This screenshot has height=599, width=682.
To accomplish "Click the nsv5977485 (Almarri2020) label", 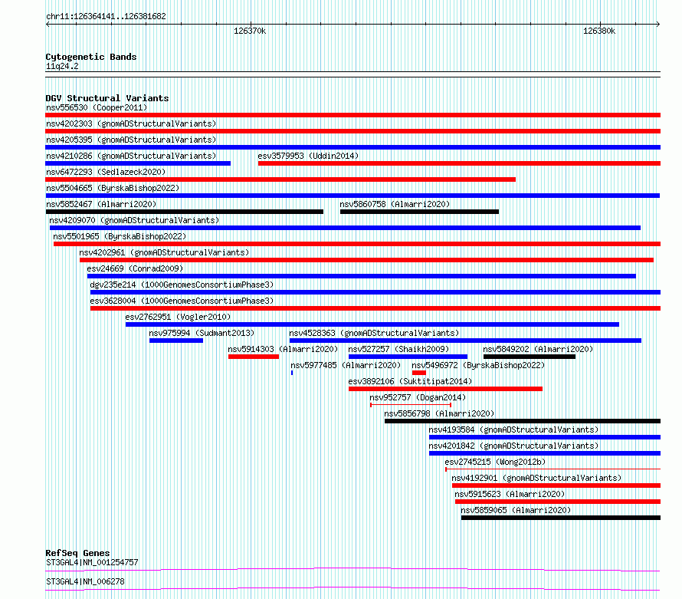I will click(346, 365).
